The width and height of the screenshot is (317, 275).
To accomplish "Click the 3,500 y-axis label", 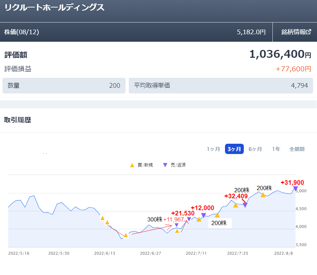I will [x=301, y=245].
